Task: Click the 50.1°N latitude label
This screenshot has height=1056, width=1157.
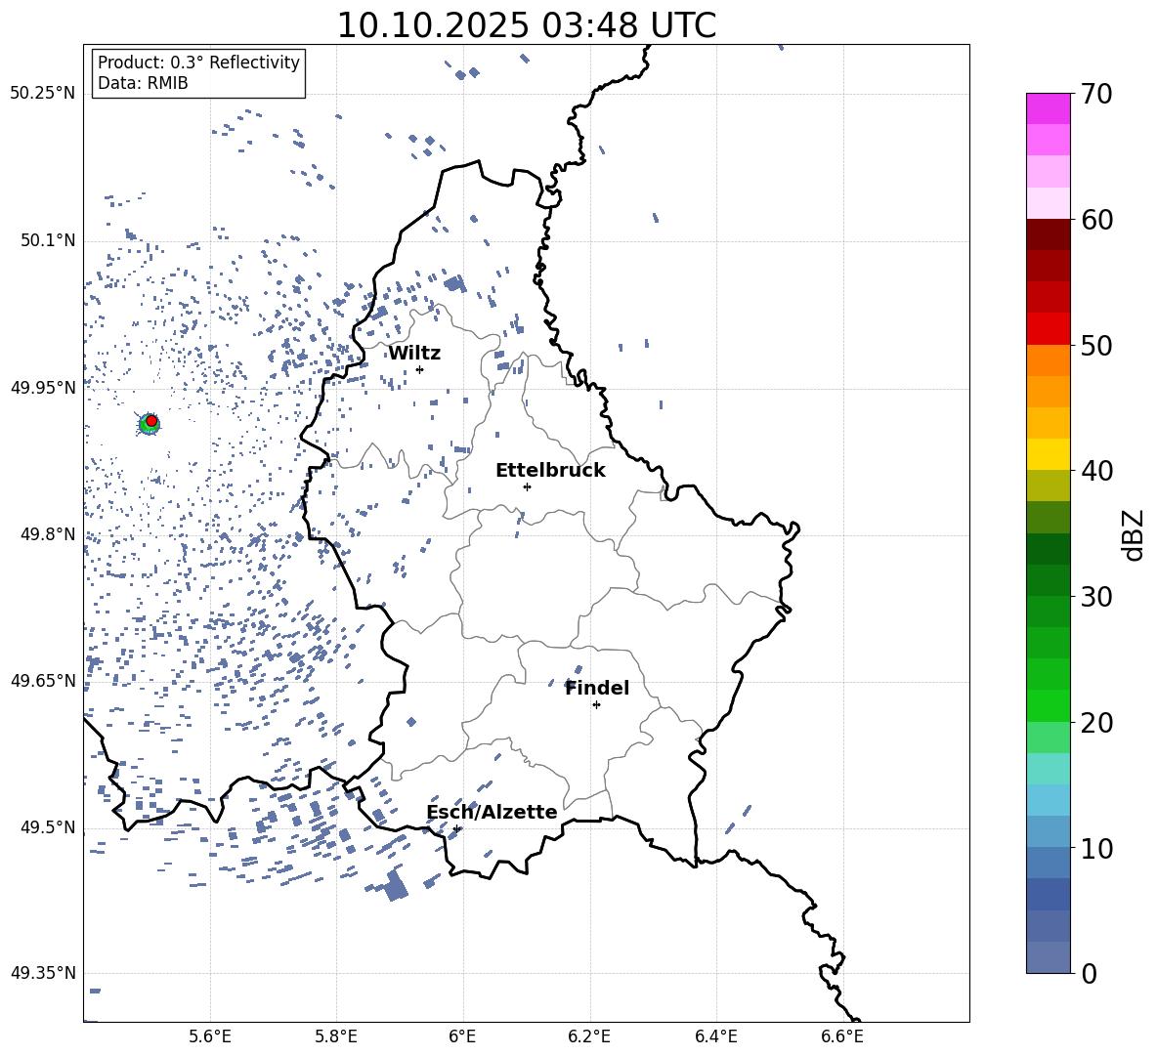Action: (48, 240)
